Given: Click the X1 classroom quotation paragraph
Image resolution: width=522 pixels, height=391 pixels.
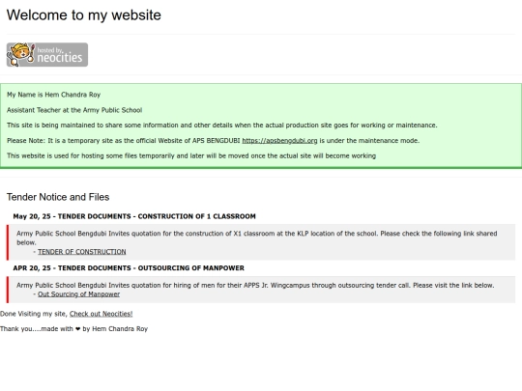Looking at the screenshot, I should tap(257, 237).
